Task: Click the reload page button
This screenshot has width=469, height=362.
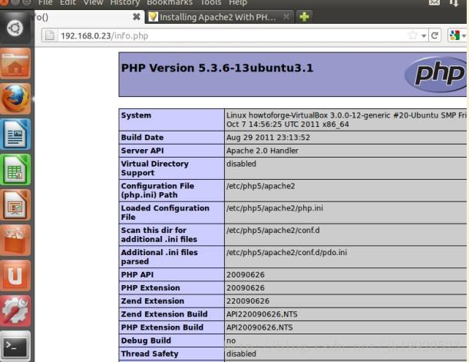Action: click(x=434, y=35)
